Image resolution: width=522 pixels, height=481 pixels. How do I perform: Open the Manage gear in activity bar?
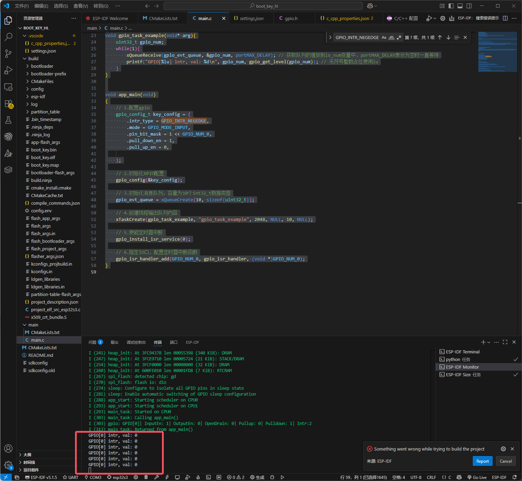pyautogui.click(x=8, y=465)
